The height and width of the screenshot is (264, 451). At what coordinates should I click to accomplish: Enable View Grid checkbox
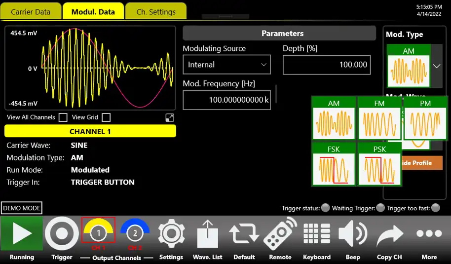(x=106, y=117)
